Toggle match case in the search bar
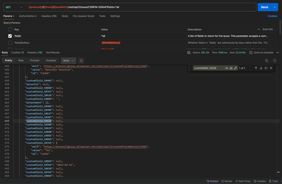Screen dimensions: 282x184 click(x=227, y=68)
